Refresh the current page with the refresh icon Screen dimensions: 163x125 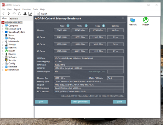coord(19,14)
